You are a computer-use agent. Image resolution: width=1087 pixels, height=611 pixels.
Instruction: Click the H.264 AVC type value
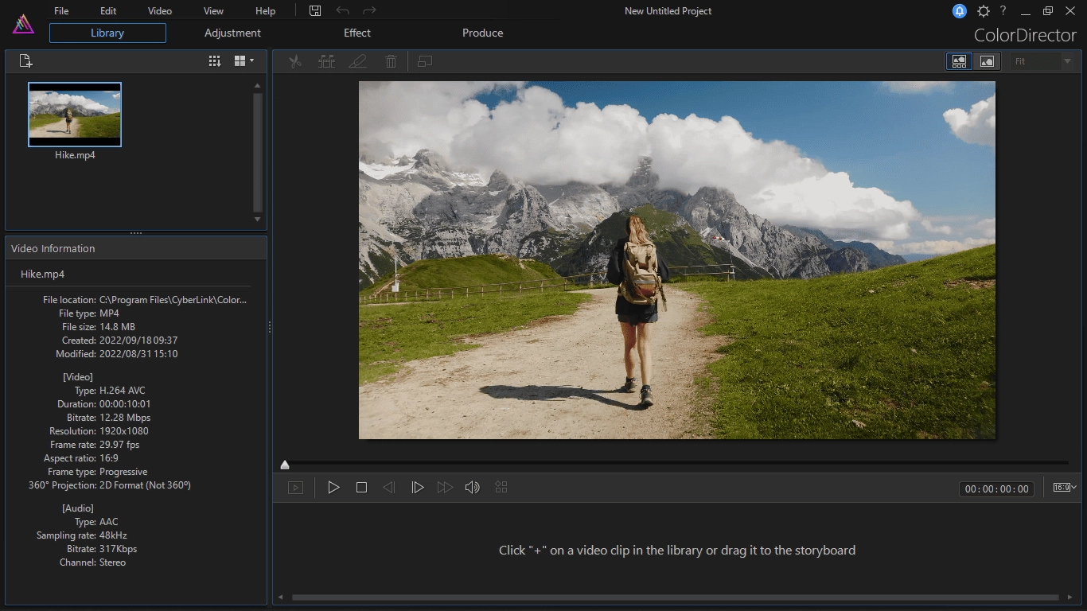[122, 391]
